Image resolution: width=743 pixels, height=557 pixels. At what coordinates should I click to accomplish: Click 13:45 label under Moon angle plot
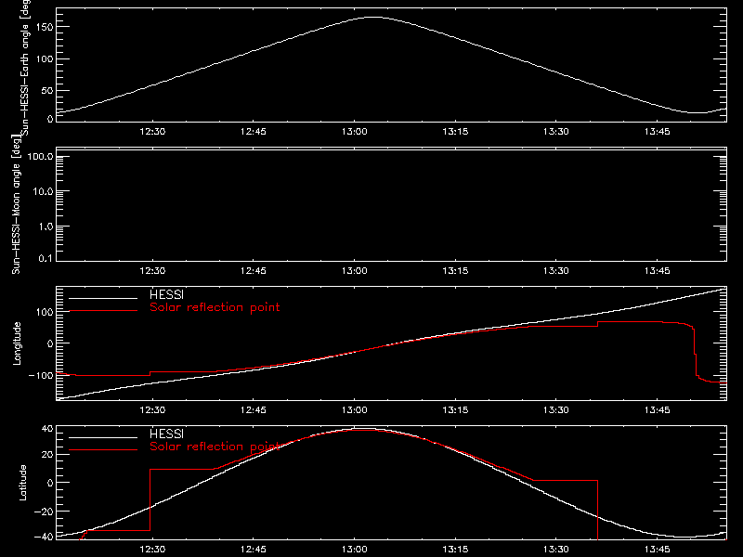click(658, 271)
